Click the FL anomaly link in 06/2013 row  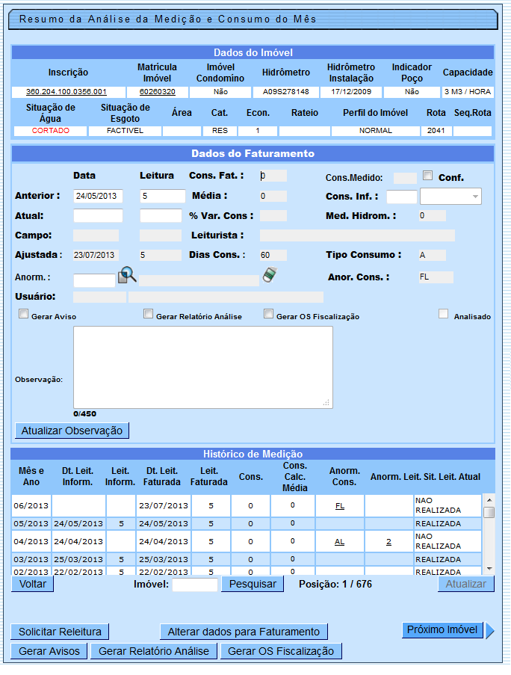click(339, 506)
